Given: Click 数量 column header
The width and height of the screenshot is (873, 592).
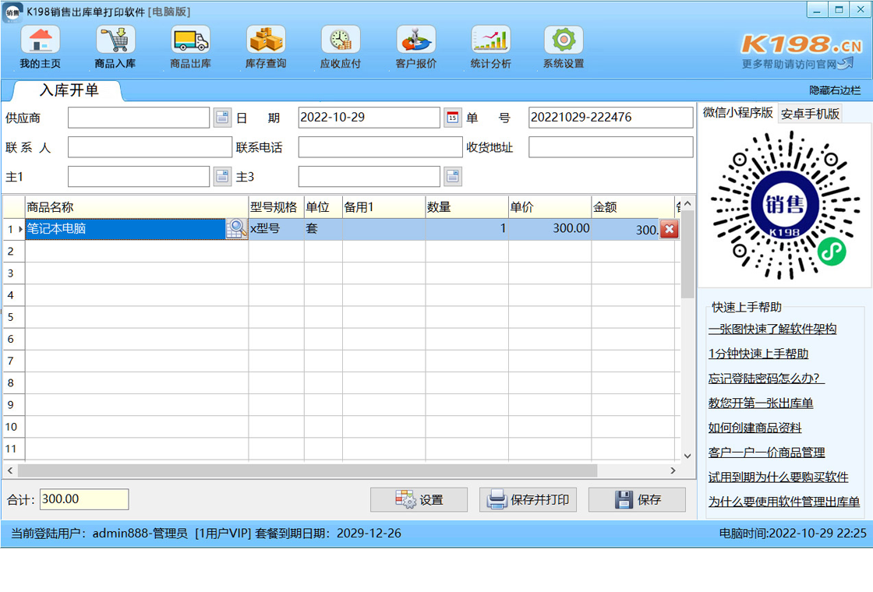Looking at the screenshot, I should click(x=467, y=207).
